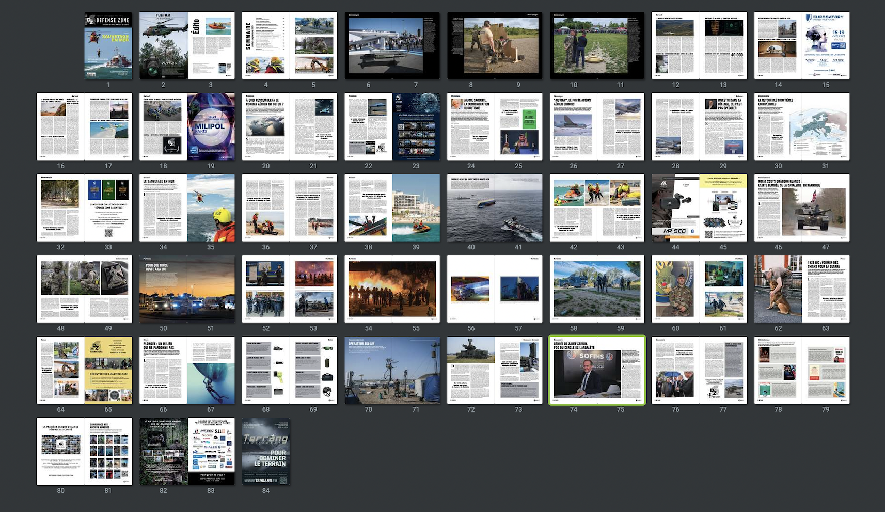Select the ship aerial photo spread page 40
Screen dimensions: 885x512
click(x=471, y=207)
